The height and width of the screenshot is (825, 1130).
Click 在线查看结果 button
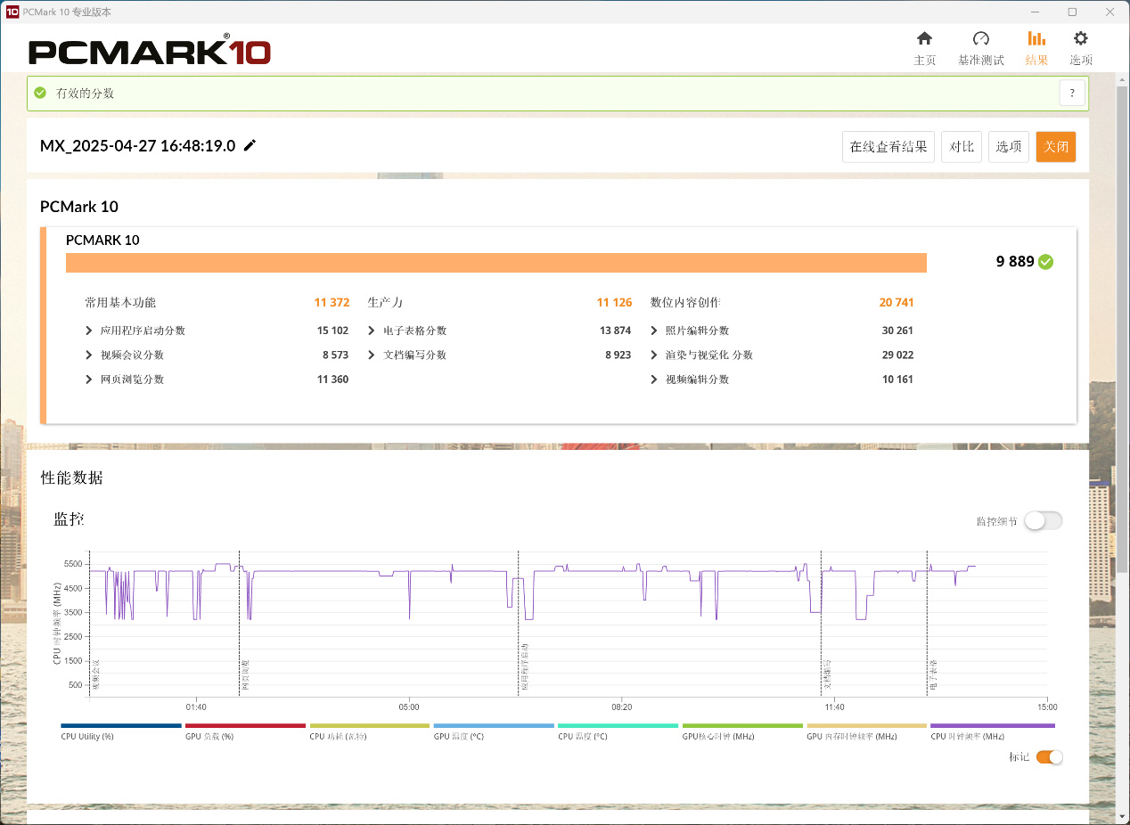tap(888, 147)
